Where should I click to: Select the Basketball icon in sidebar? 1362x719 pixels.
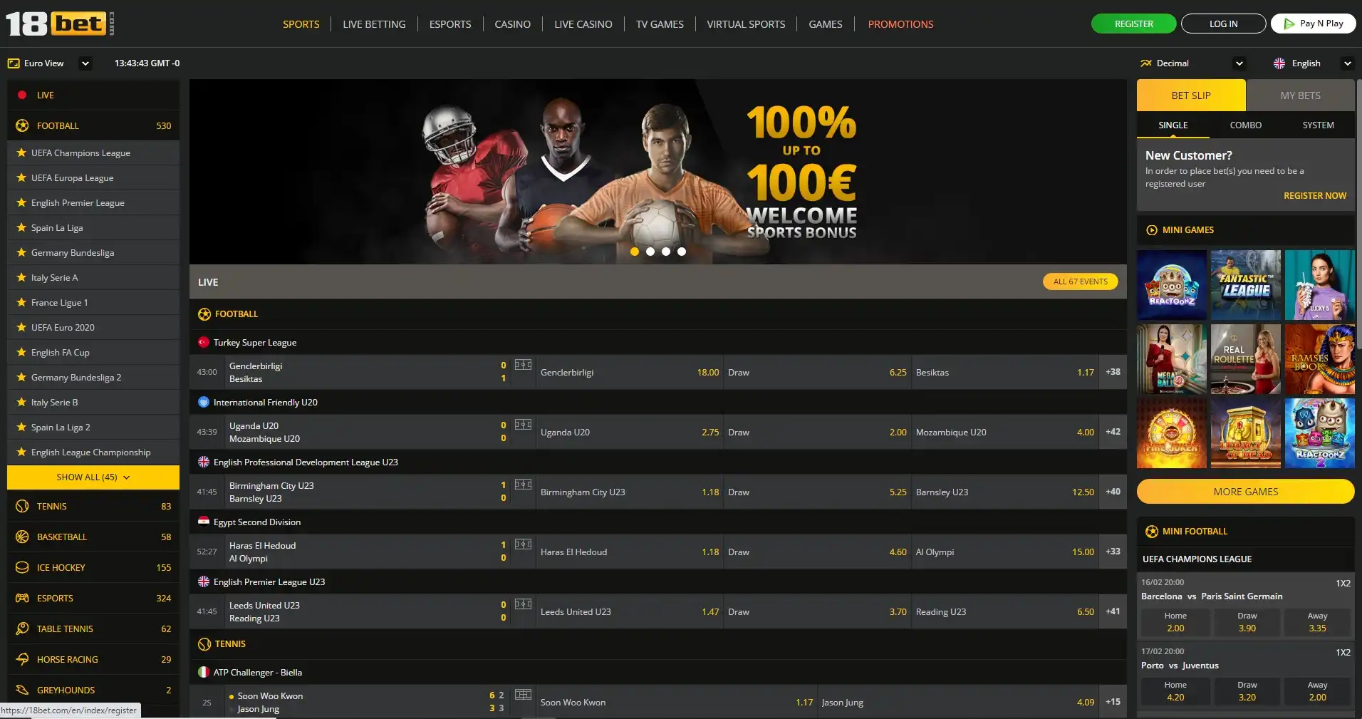22,537
